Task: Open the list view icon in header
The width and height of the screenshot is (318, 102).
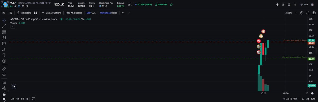Action: click(283, 5)
